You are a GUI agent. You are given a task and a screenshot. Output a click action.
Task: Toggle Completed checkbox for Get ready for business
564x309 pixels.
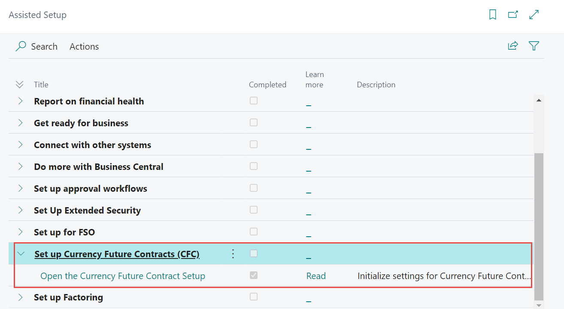point(254,122)
